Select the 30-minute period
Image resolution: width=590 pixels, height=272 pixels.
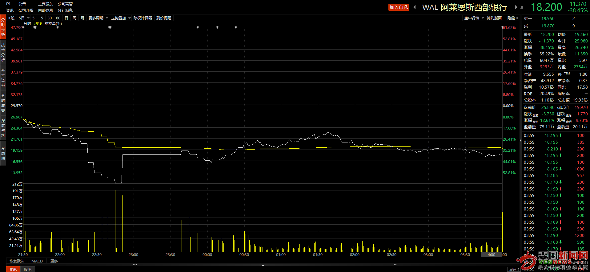coord(50,18)
